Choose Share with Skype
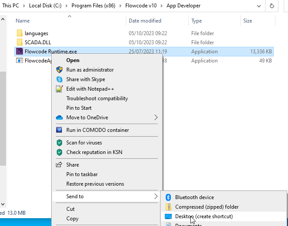 coord(107,79)
